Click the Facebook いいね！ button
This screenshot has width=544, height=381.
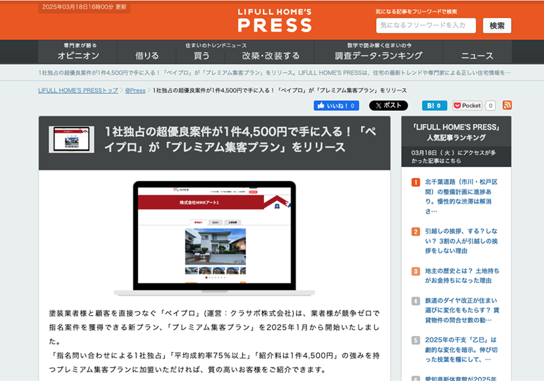[x=336, y=106]
